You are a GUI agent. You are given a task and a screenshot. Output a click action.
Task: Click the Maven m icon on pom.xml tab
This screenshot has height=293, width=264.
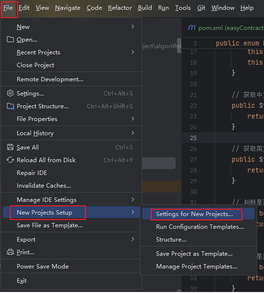tap(192, 27)
